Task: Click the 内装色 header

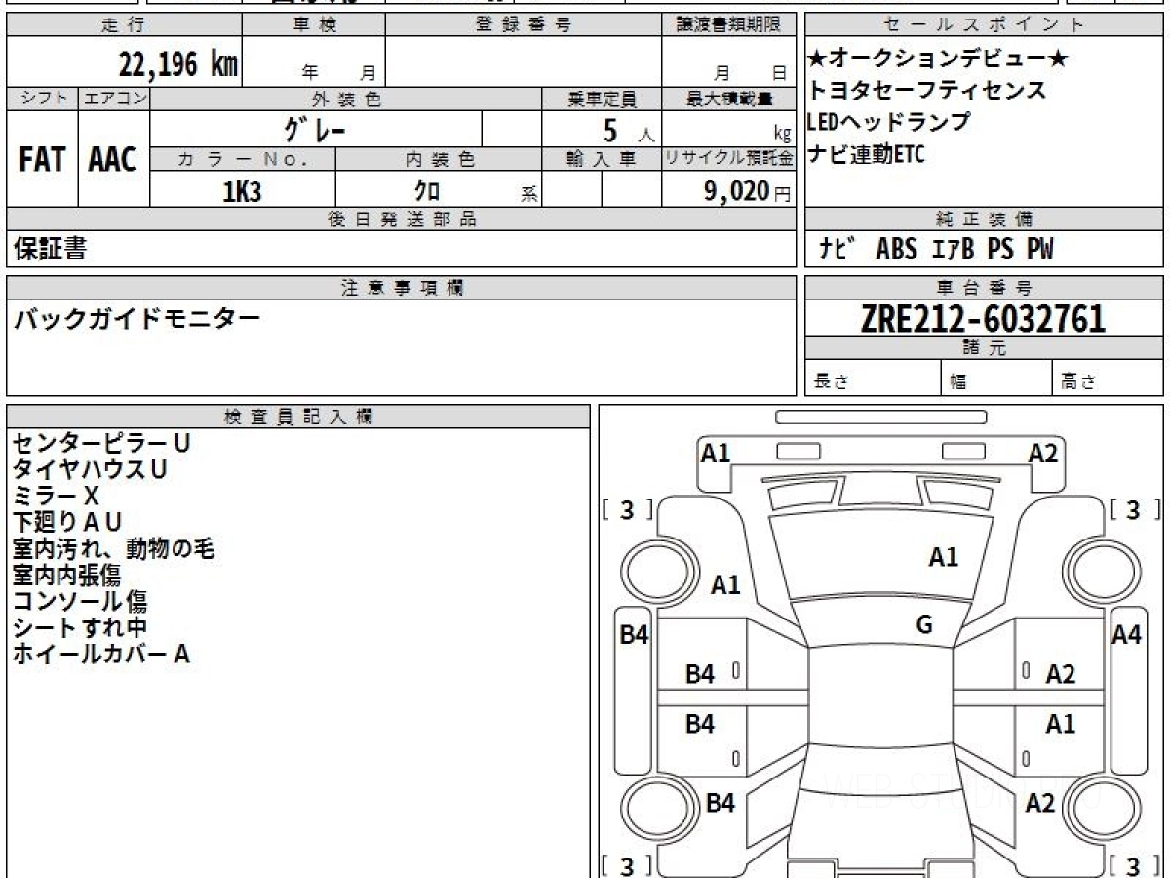Action: point(439,159)
